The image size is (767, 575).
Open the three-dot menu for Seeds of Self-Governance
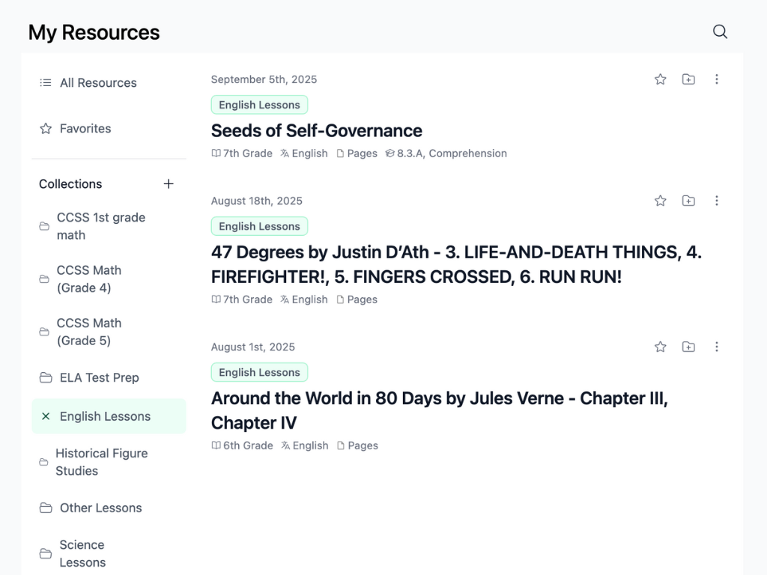coord(717,79)
